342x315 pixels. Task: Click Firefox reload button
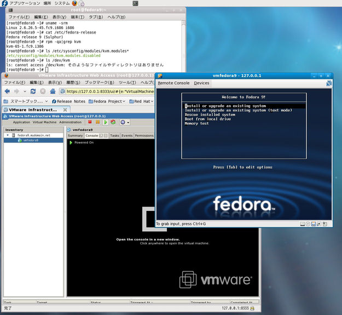click(33, 91)
